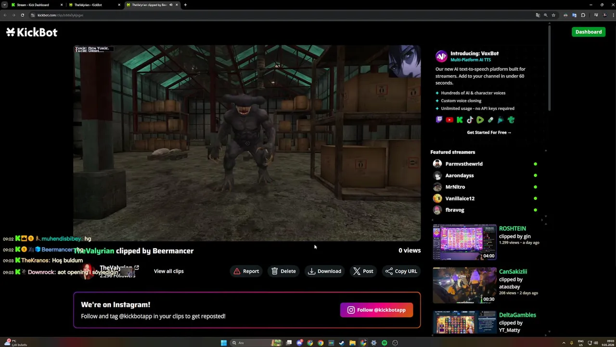Click the KickBot logo

[x=32, y=32]
